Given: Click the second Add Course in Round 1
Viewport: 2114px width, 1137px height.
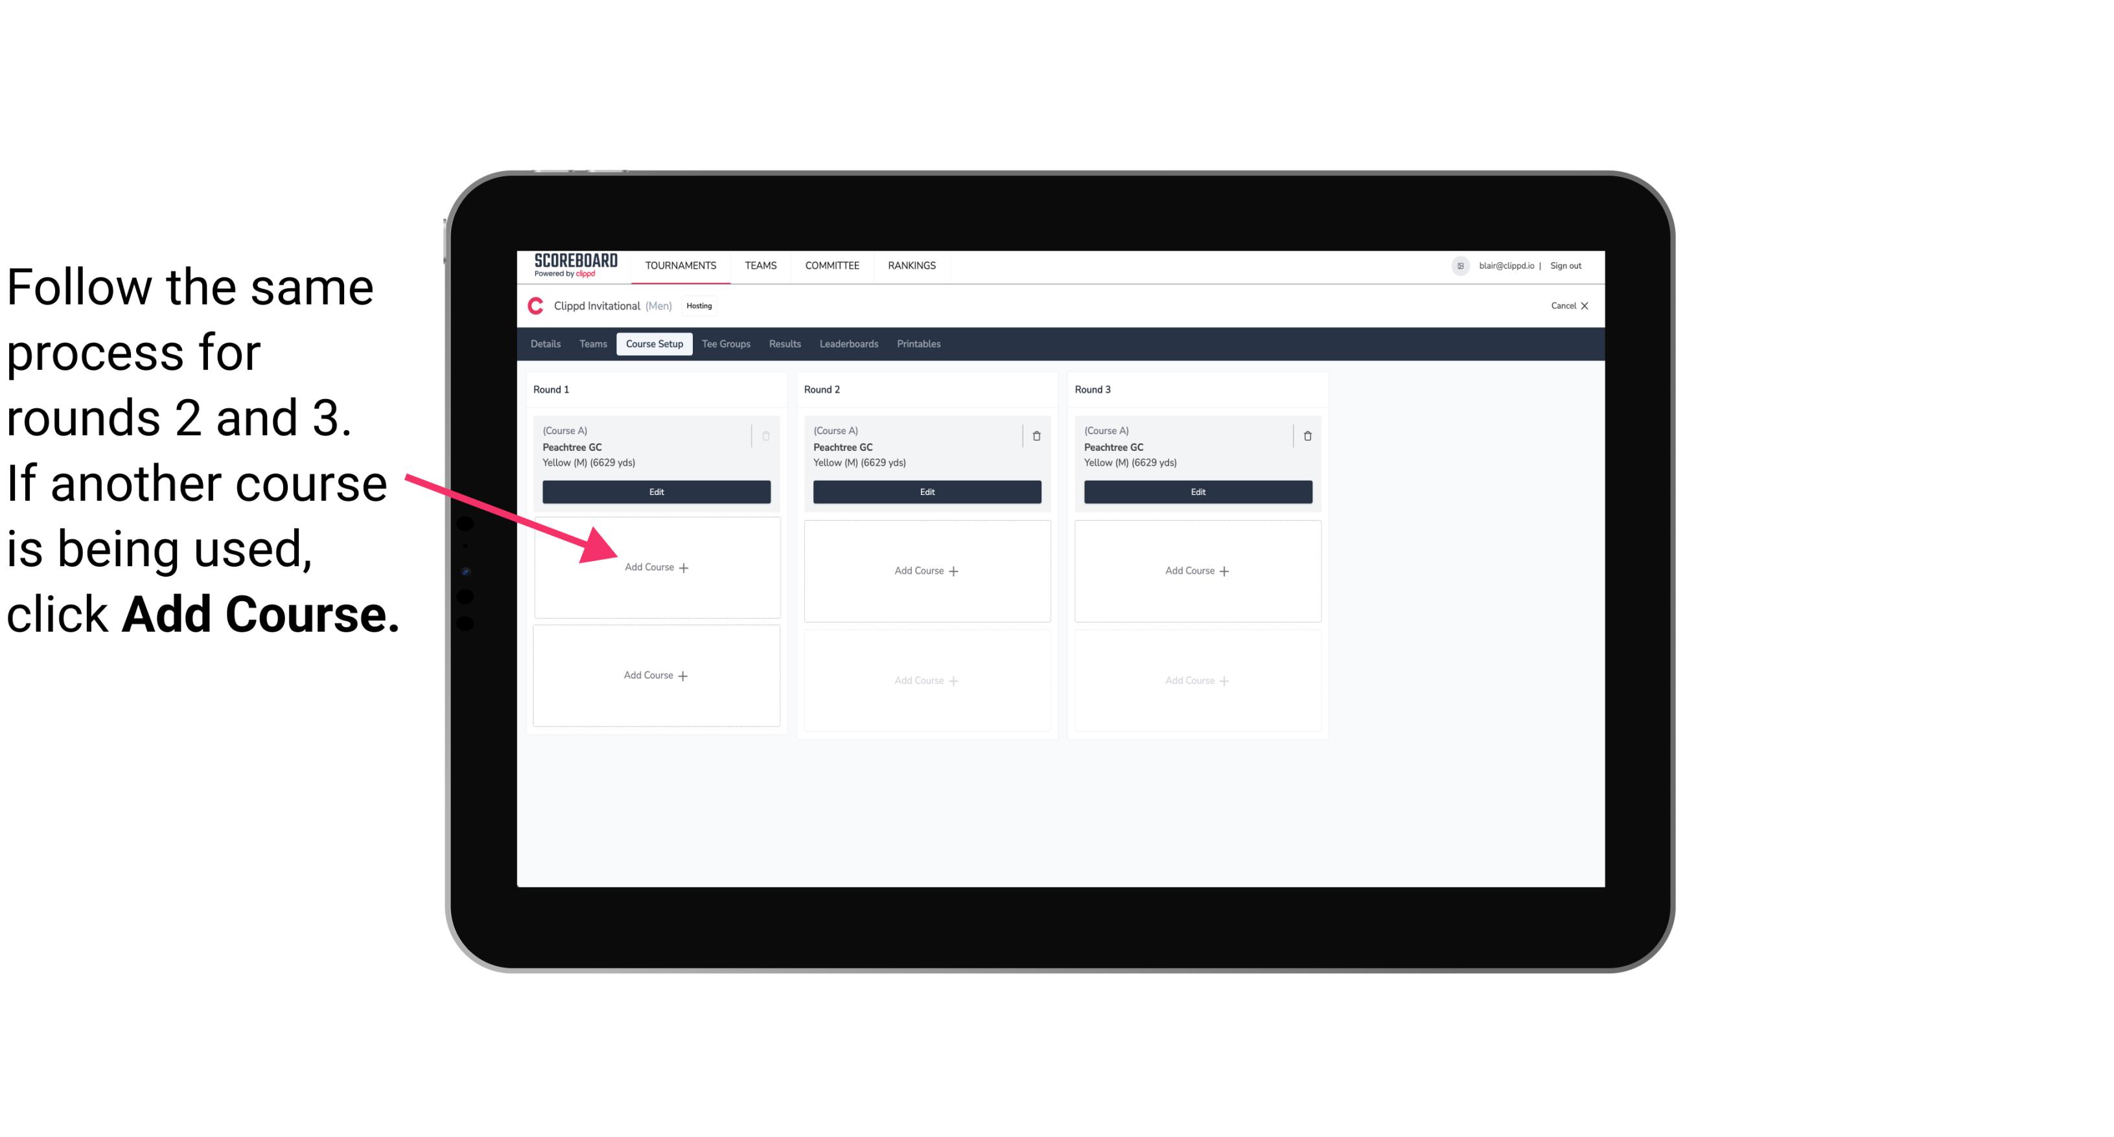Looking at the screenshot, I should [x=654, y=675].
